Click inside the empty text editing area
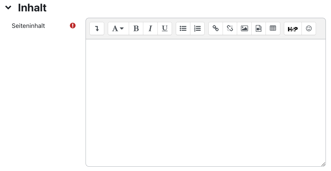 click(206, 101)
